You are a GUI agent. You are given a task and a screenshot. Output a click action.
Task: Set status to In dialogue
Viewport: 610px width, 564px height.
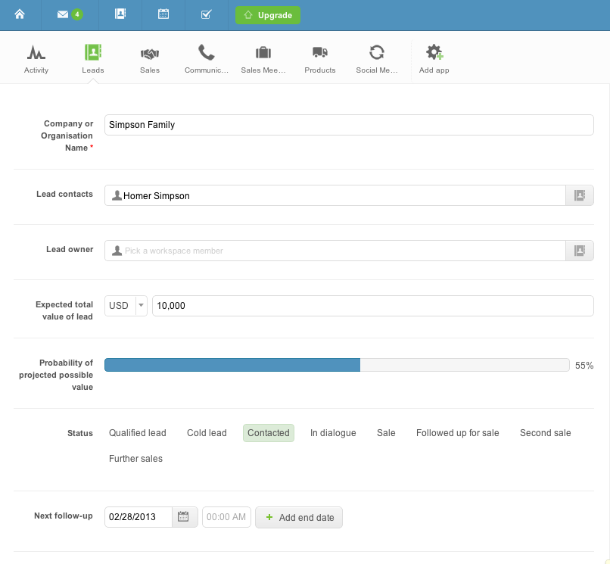tap(333, 433)
